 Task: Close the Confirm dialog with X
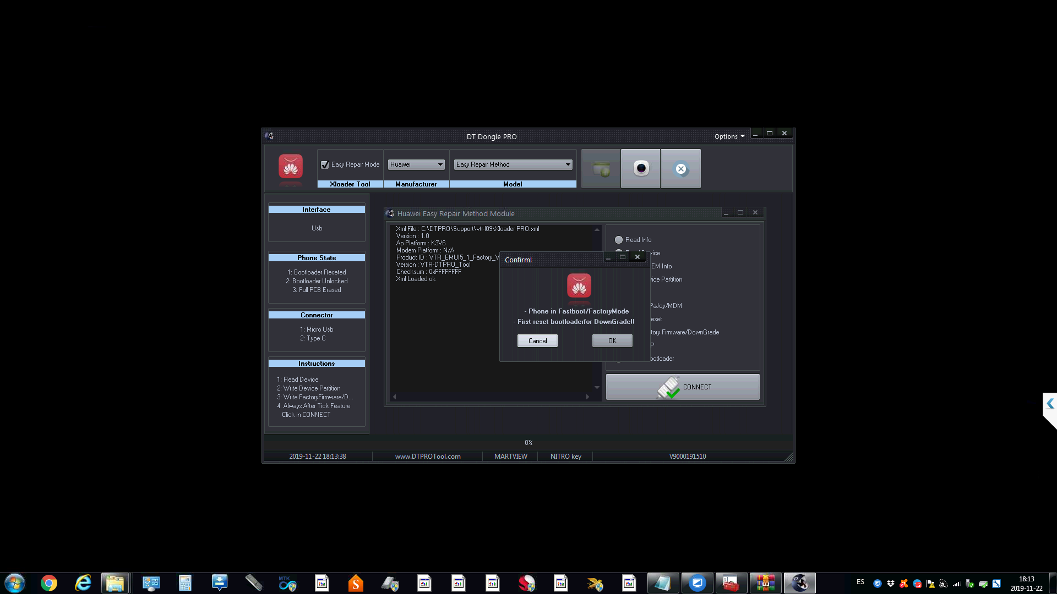[638, 257]
